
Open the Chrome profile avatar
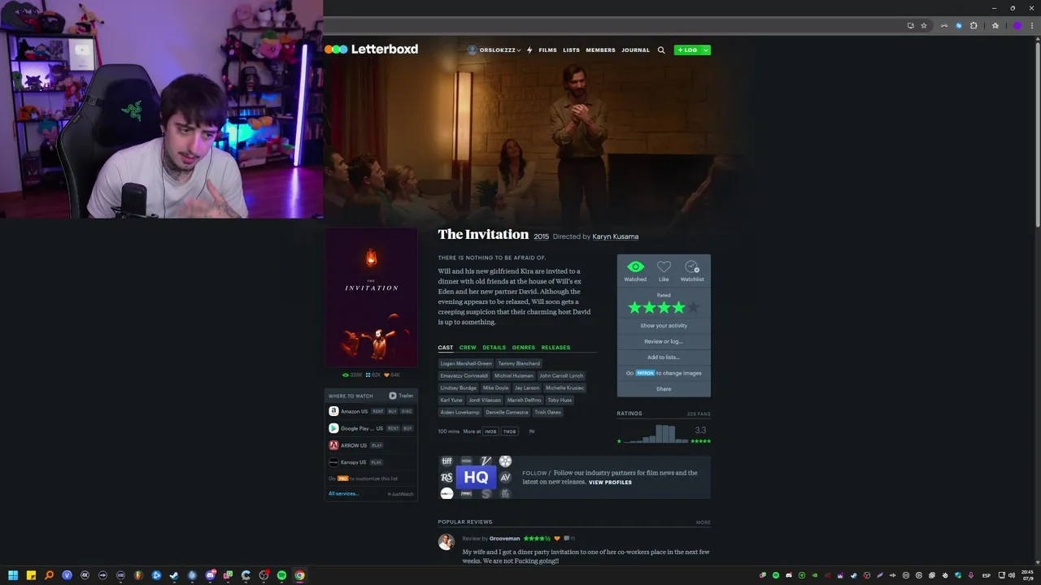point(1017,26)
